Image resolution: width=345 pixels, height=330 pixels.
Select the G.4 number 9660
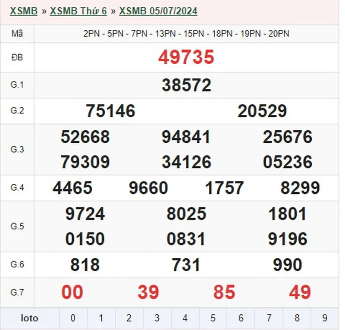[148, 188]
